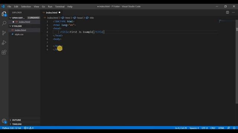The width and height of the screenshot is (238, 133).
Task: Click title symbol icon in breadcrumb
Action: [87, 18]
